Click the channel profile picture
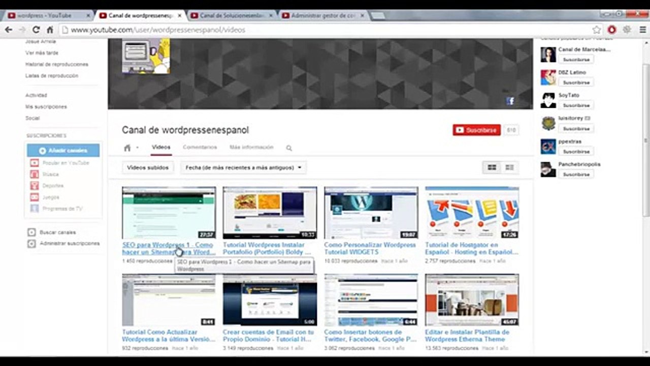This screenshot has width=650, height=366. pyautogui.click(x=146, y=56)
